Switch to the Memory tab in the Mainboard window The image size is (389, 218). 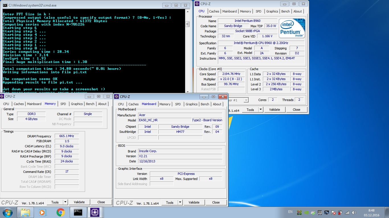165,104
